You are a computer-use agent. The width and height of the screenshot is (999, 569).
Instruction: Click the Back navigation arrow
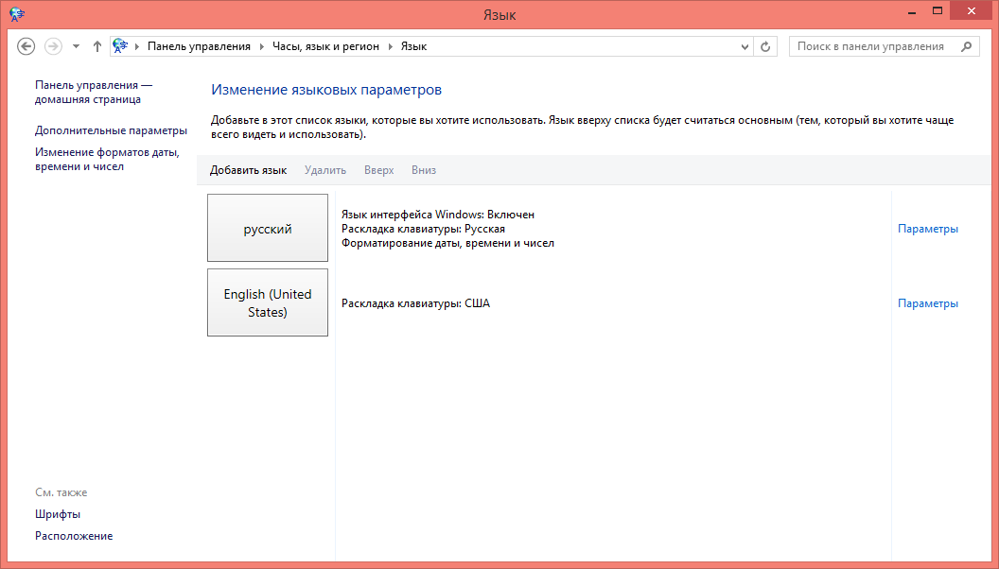point(26,46)
